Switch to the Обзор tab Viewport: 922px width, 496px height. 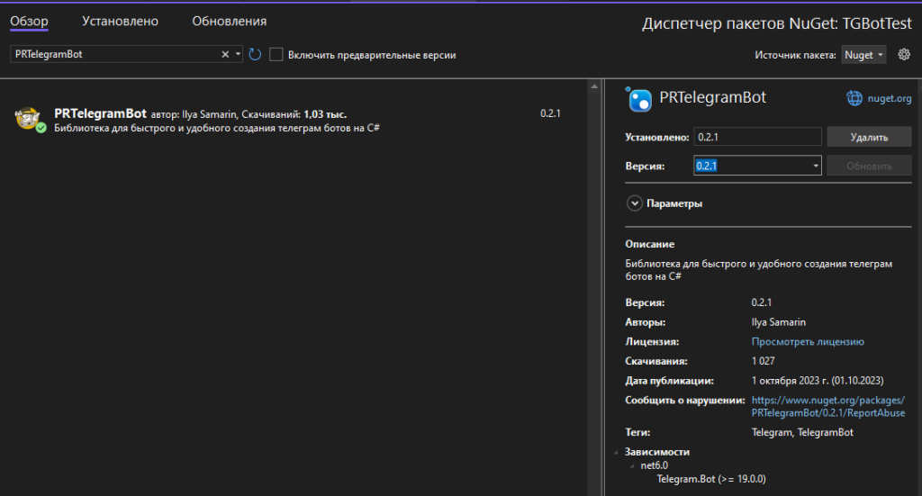29,22
